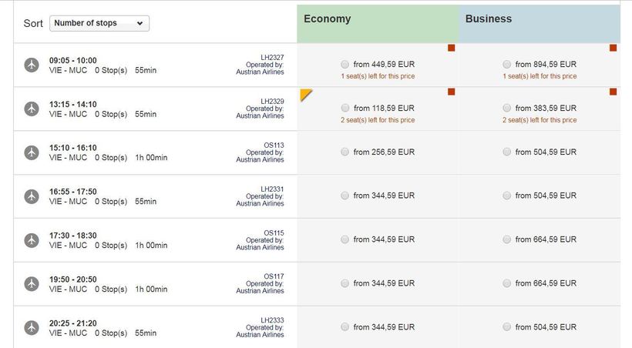Pick the Business fare from 383,59 EUR
Viewport: 632px width, 348px height.
tap(506, 109)
